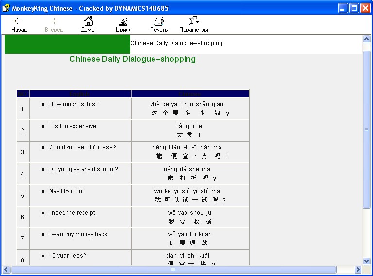Minimize the MonkeyKing Chinese window

(x=343, y=8)
